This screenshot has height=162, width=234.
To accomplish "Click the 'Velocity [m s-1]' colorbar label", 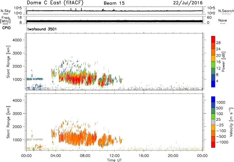I will [x=231, y=122].
